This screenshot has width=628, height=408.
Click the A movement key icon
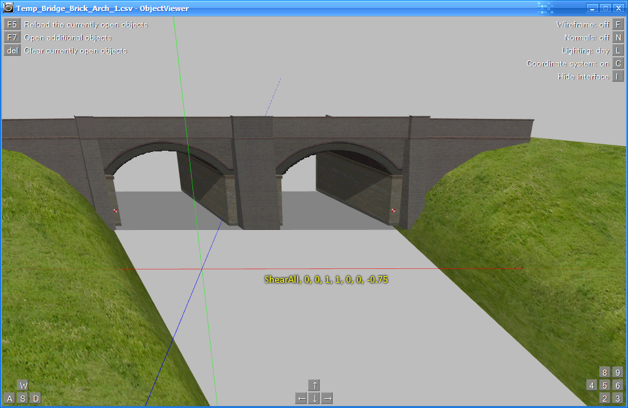click(10, 398)
